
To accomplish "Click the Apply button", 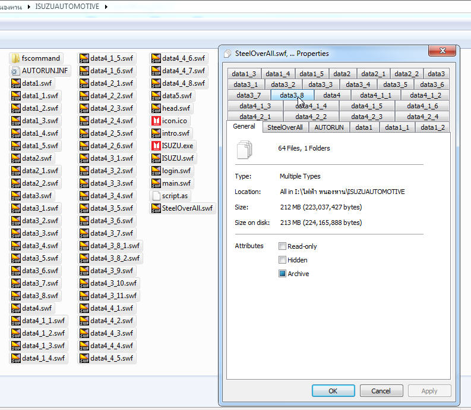I will (x=429, y=391).
